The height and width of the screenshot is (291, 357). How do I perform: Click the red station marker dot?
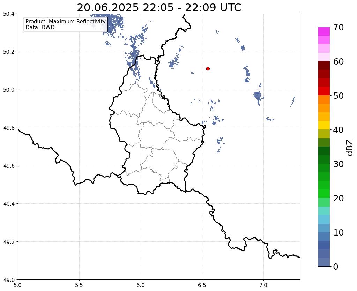tap(208, 69)
